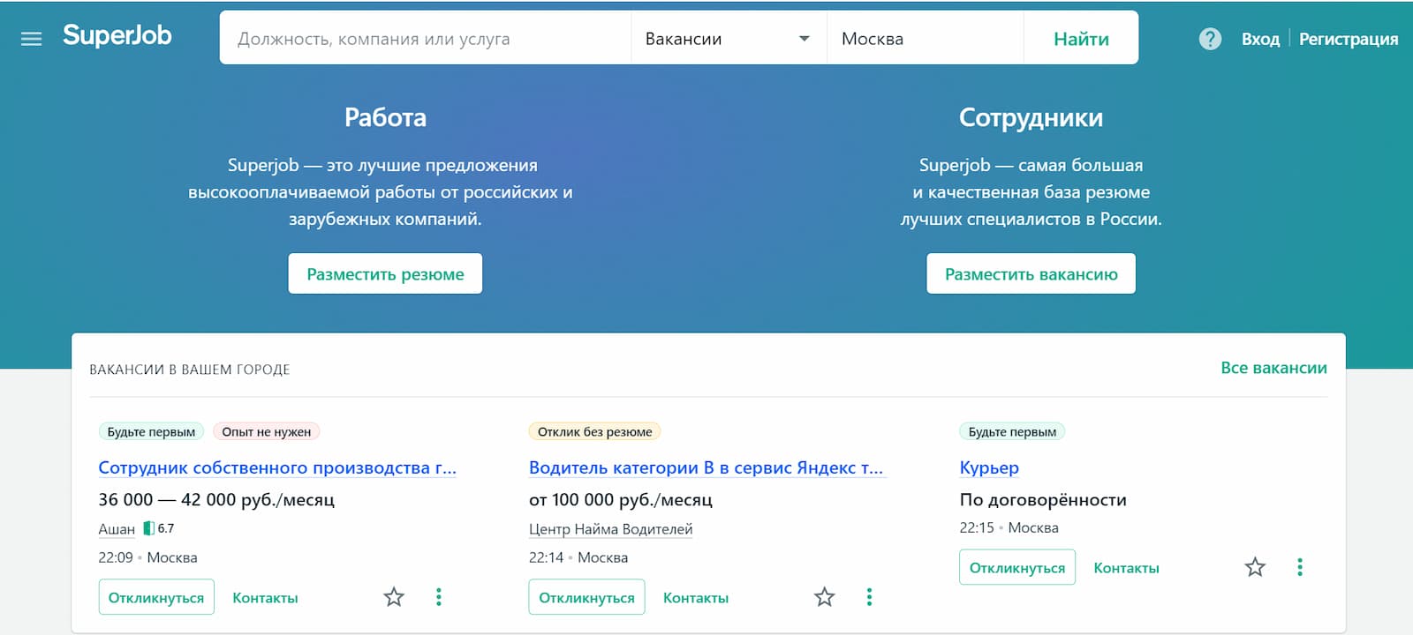Click the Сотрудники section heading
This screenshot has height=635, width=1413.
pyautogui.click(x=1031, y=117)
